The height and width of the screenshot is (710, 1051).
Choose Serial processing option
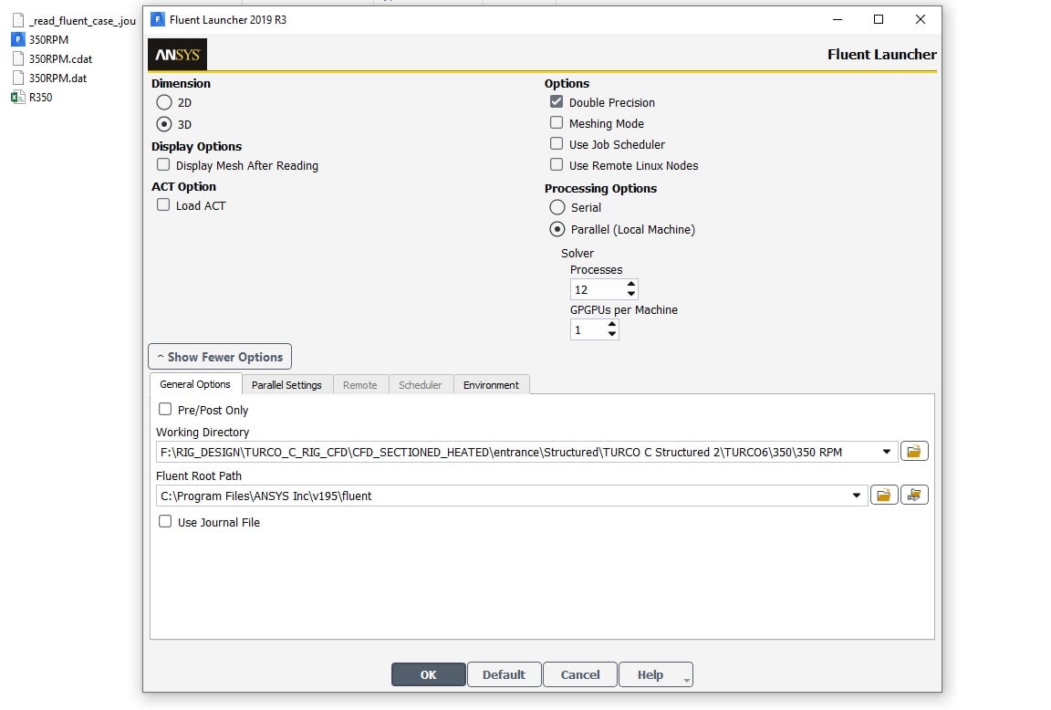pyautogui.click(x=557, y=207)
